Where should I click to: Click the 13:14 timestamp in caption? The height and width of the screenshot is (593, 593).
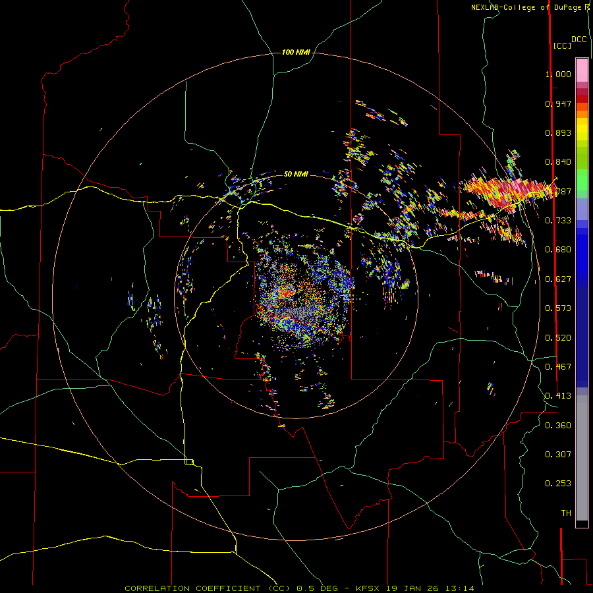point(459,588)
